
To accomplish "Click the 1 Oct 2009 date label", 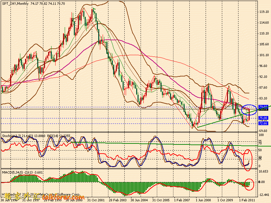I will [x=225, y=200].
